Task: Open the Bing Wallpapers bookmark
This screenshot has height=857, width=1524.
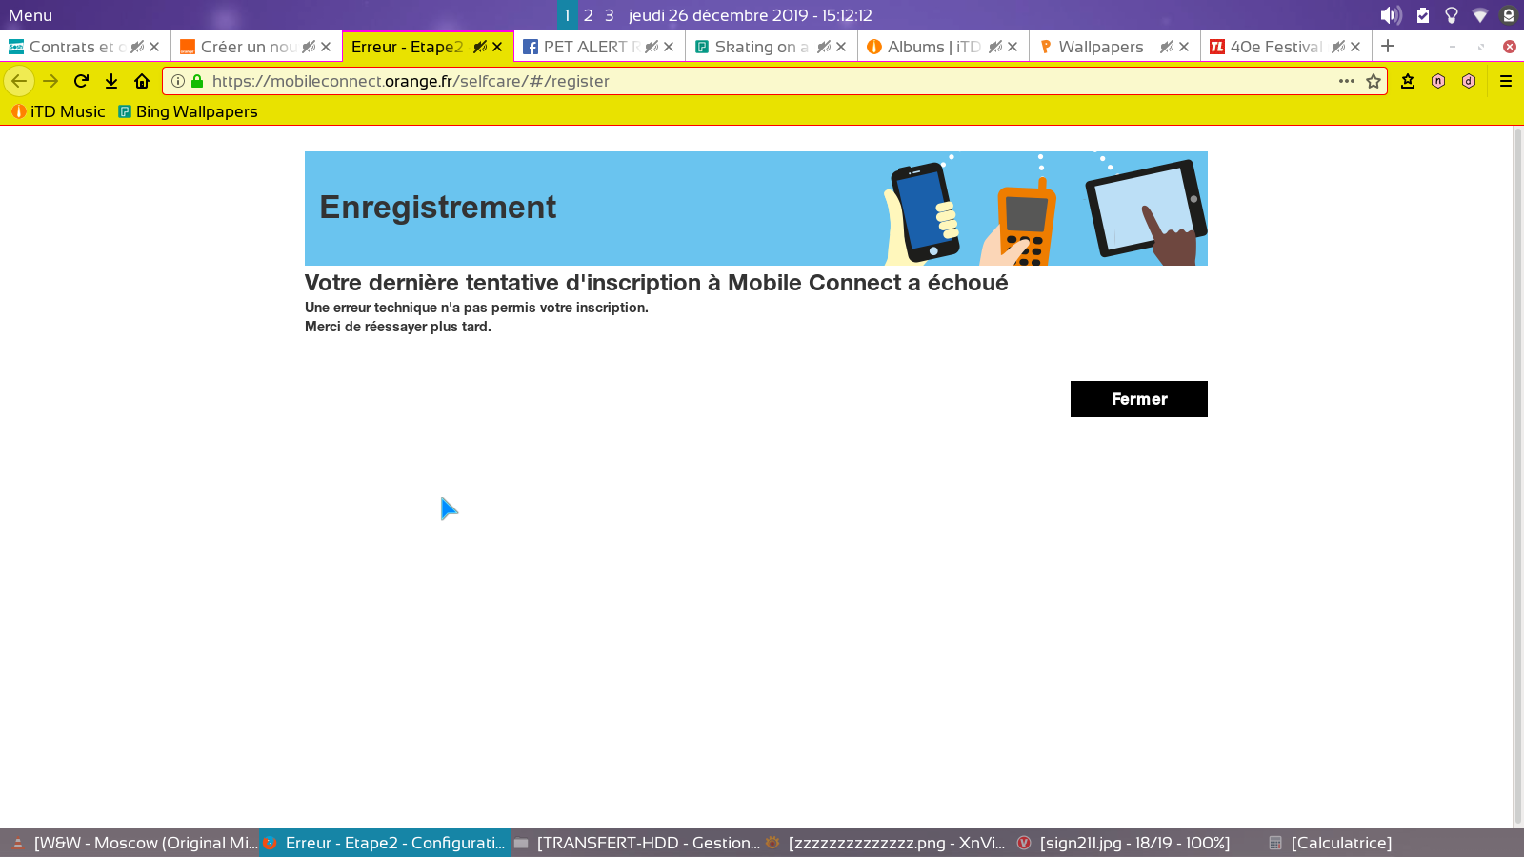Action: pos(188,111)
